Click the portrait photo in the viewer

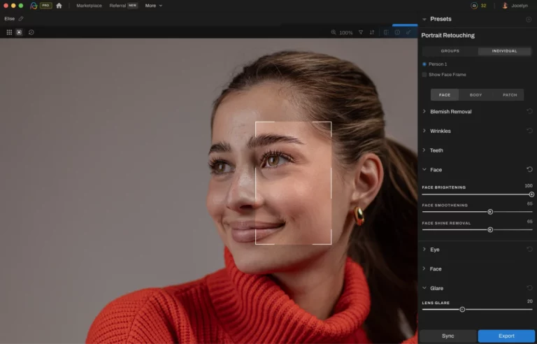coord(208,191)
